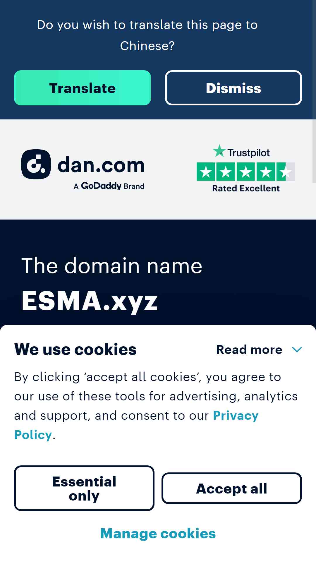The image size is (316, 562).
Task: Choose Essential only cookies
Action: point(84,488)
